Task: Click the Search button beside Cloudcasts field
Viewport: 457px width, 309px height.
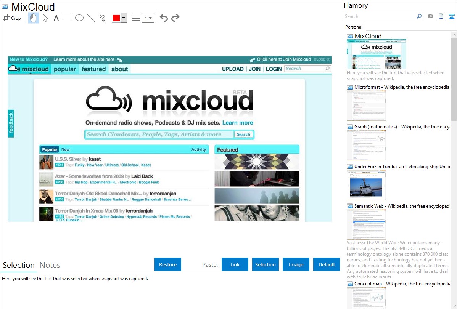Action: tap(243, 134)
